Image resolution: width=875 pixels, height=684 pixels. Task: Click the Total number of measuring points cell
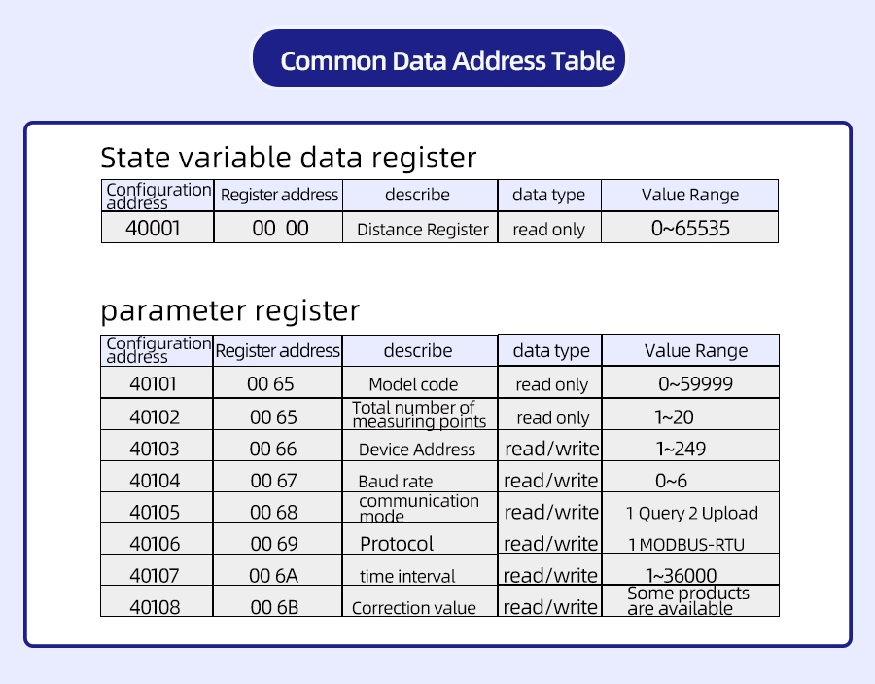(x=420, y=414)
